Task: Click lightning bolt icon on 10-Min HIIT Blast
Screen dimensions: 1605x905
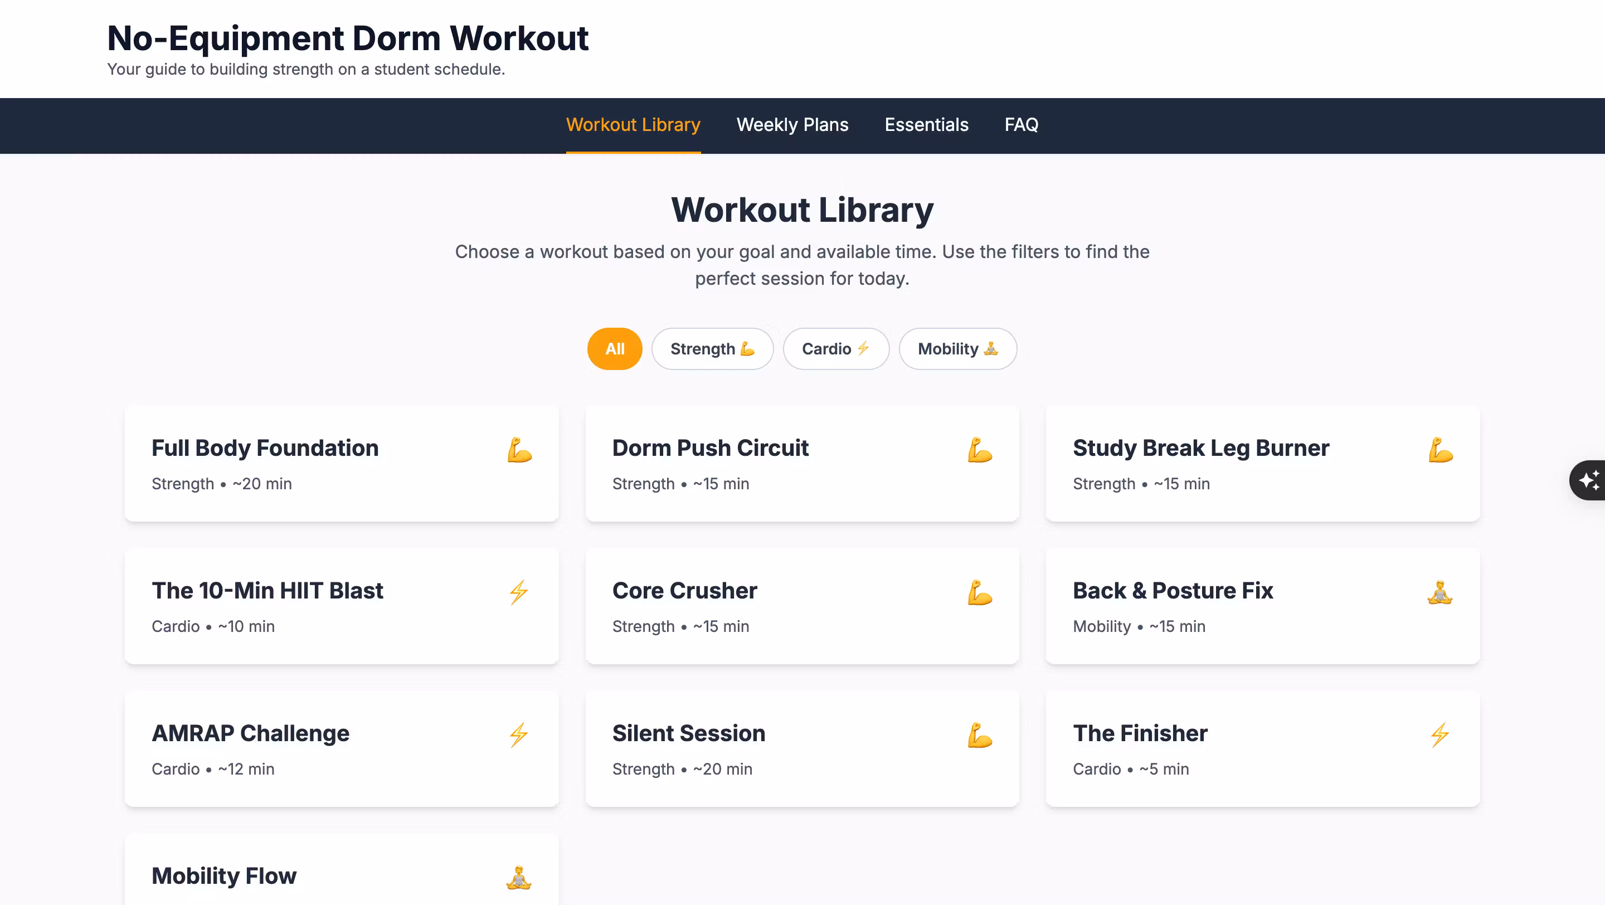Action: pyautogui.click(x=518, y=592)
